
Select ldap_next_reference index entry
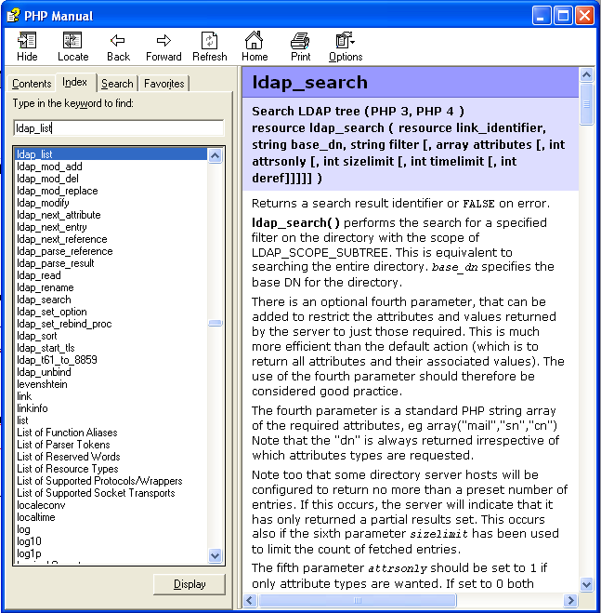point(61,239)
